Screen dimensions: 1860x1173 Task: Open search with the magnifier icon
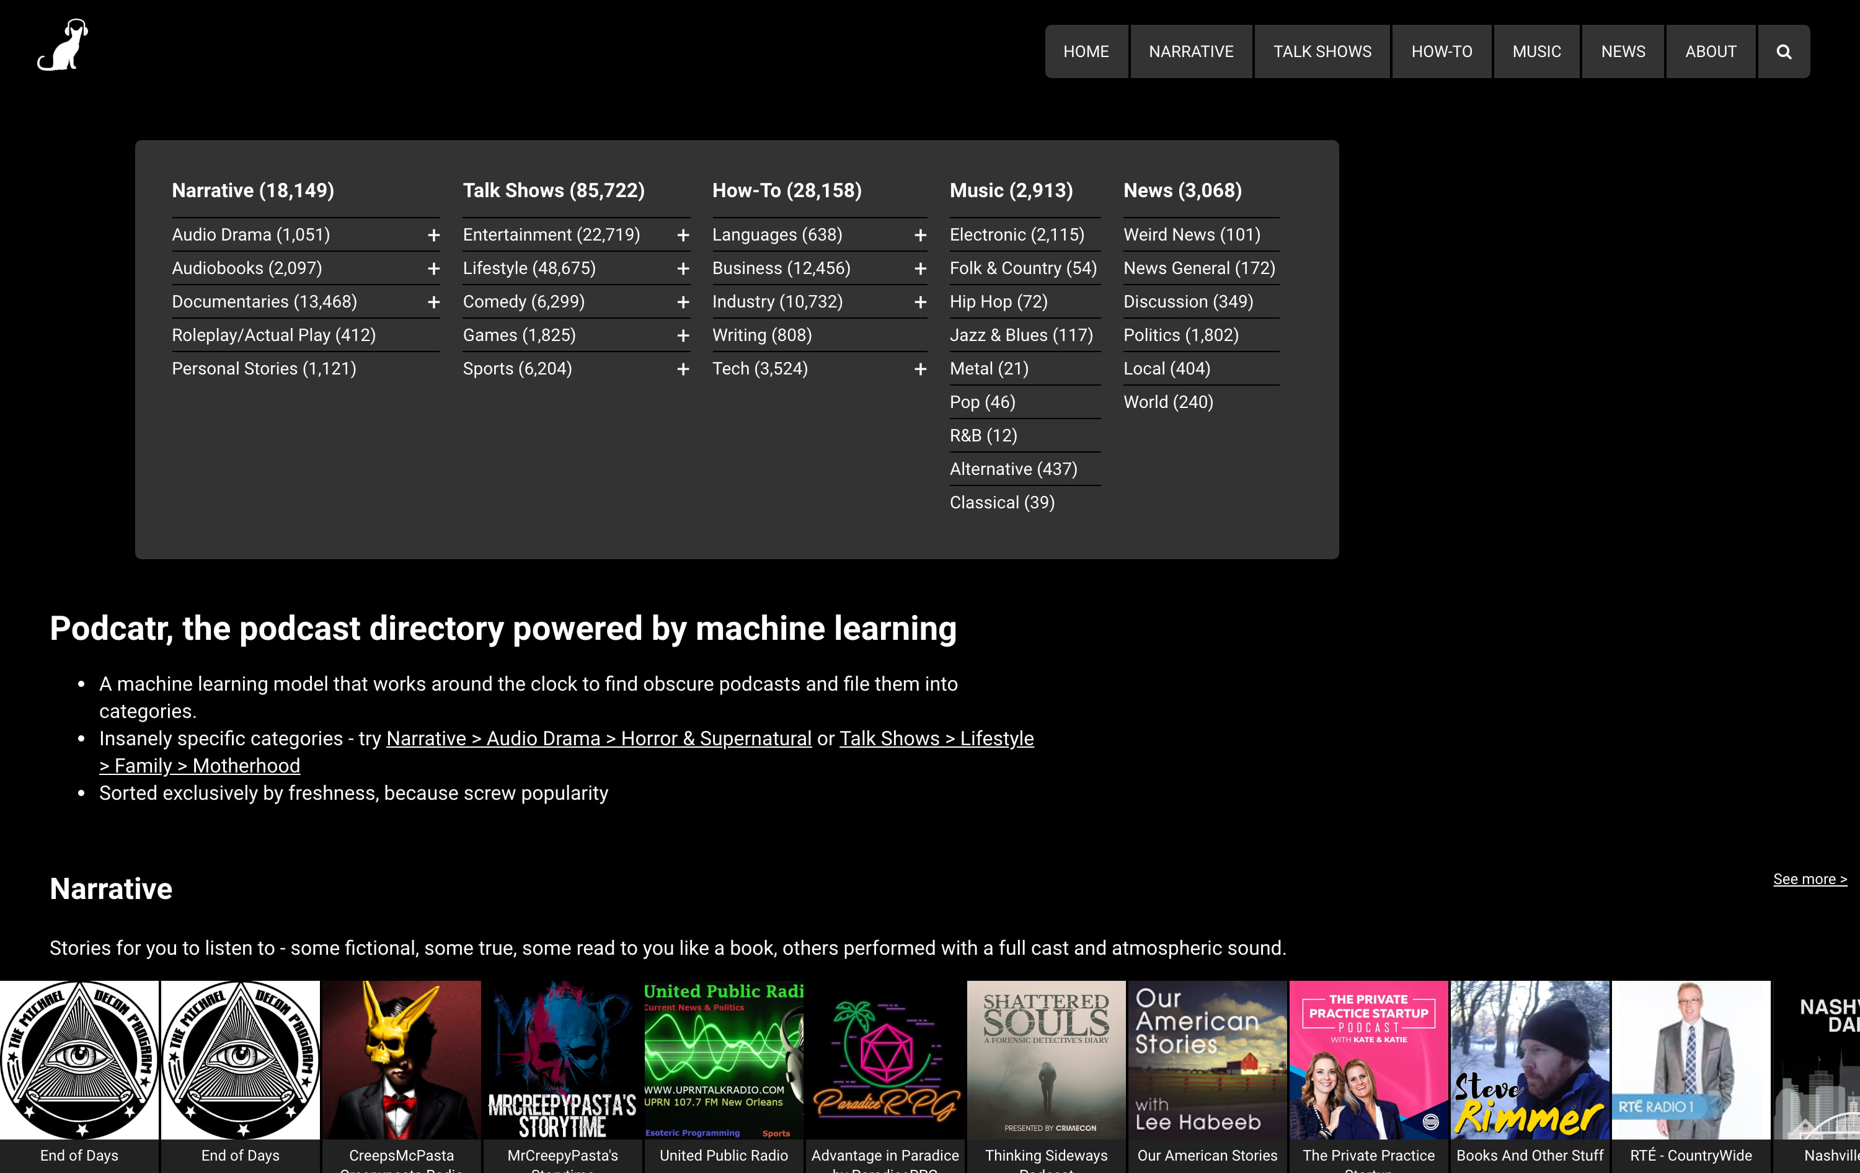pos(1784,51)
